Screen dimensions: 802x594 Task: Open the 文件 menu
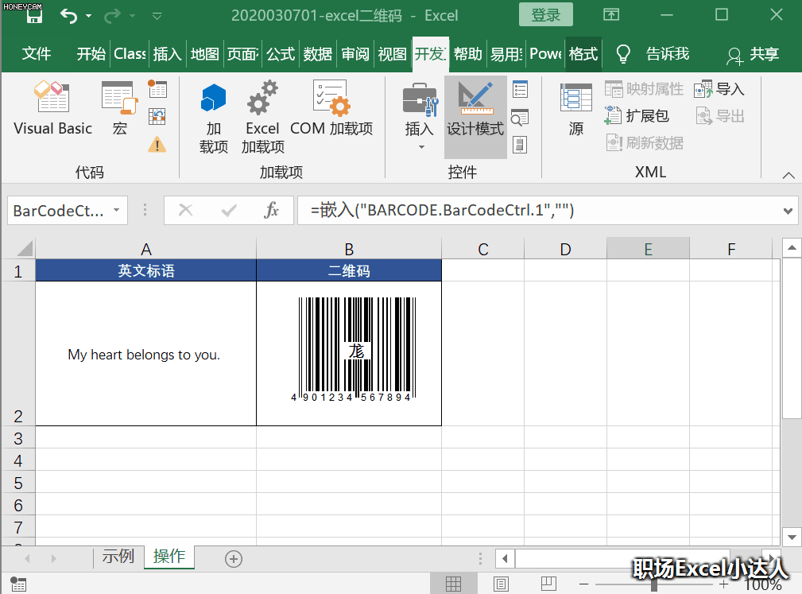[x=37, y=53]
